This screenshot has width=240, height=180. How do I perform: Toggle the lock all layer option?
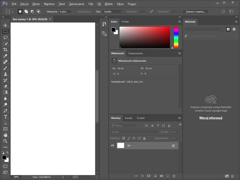(x=144, y=138)
